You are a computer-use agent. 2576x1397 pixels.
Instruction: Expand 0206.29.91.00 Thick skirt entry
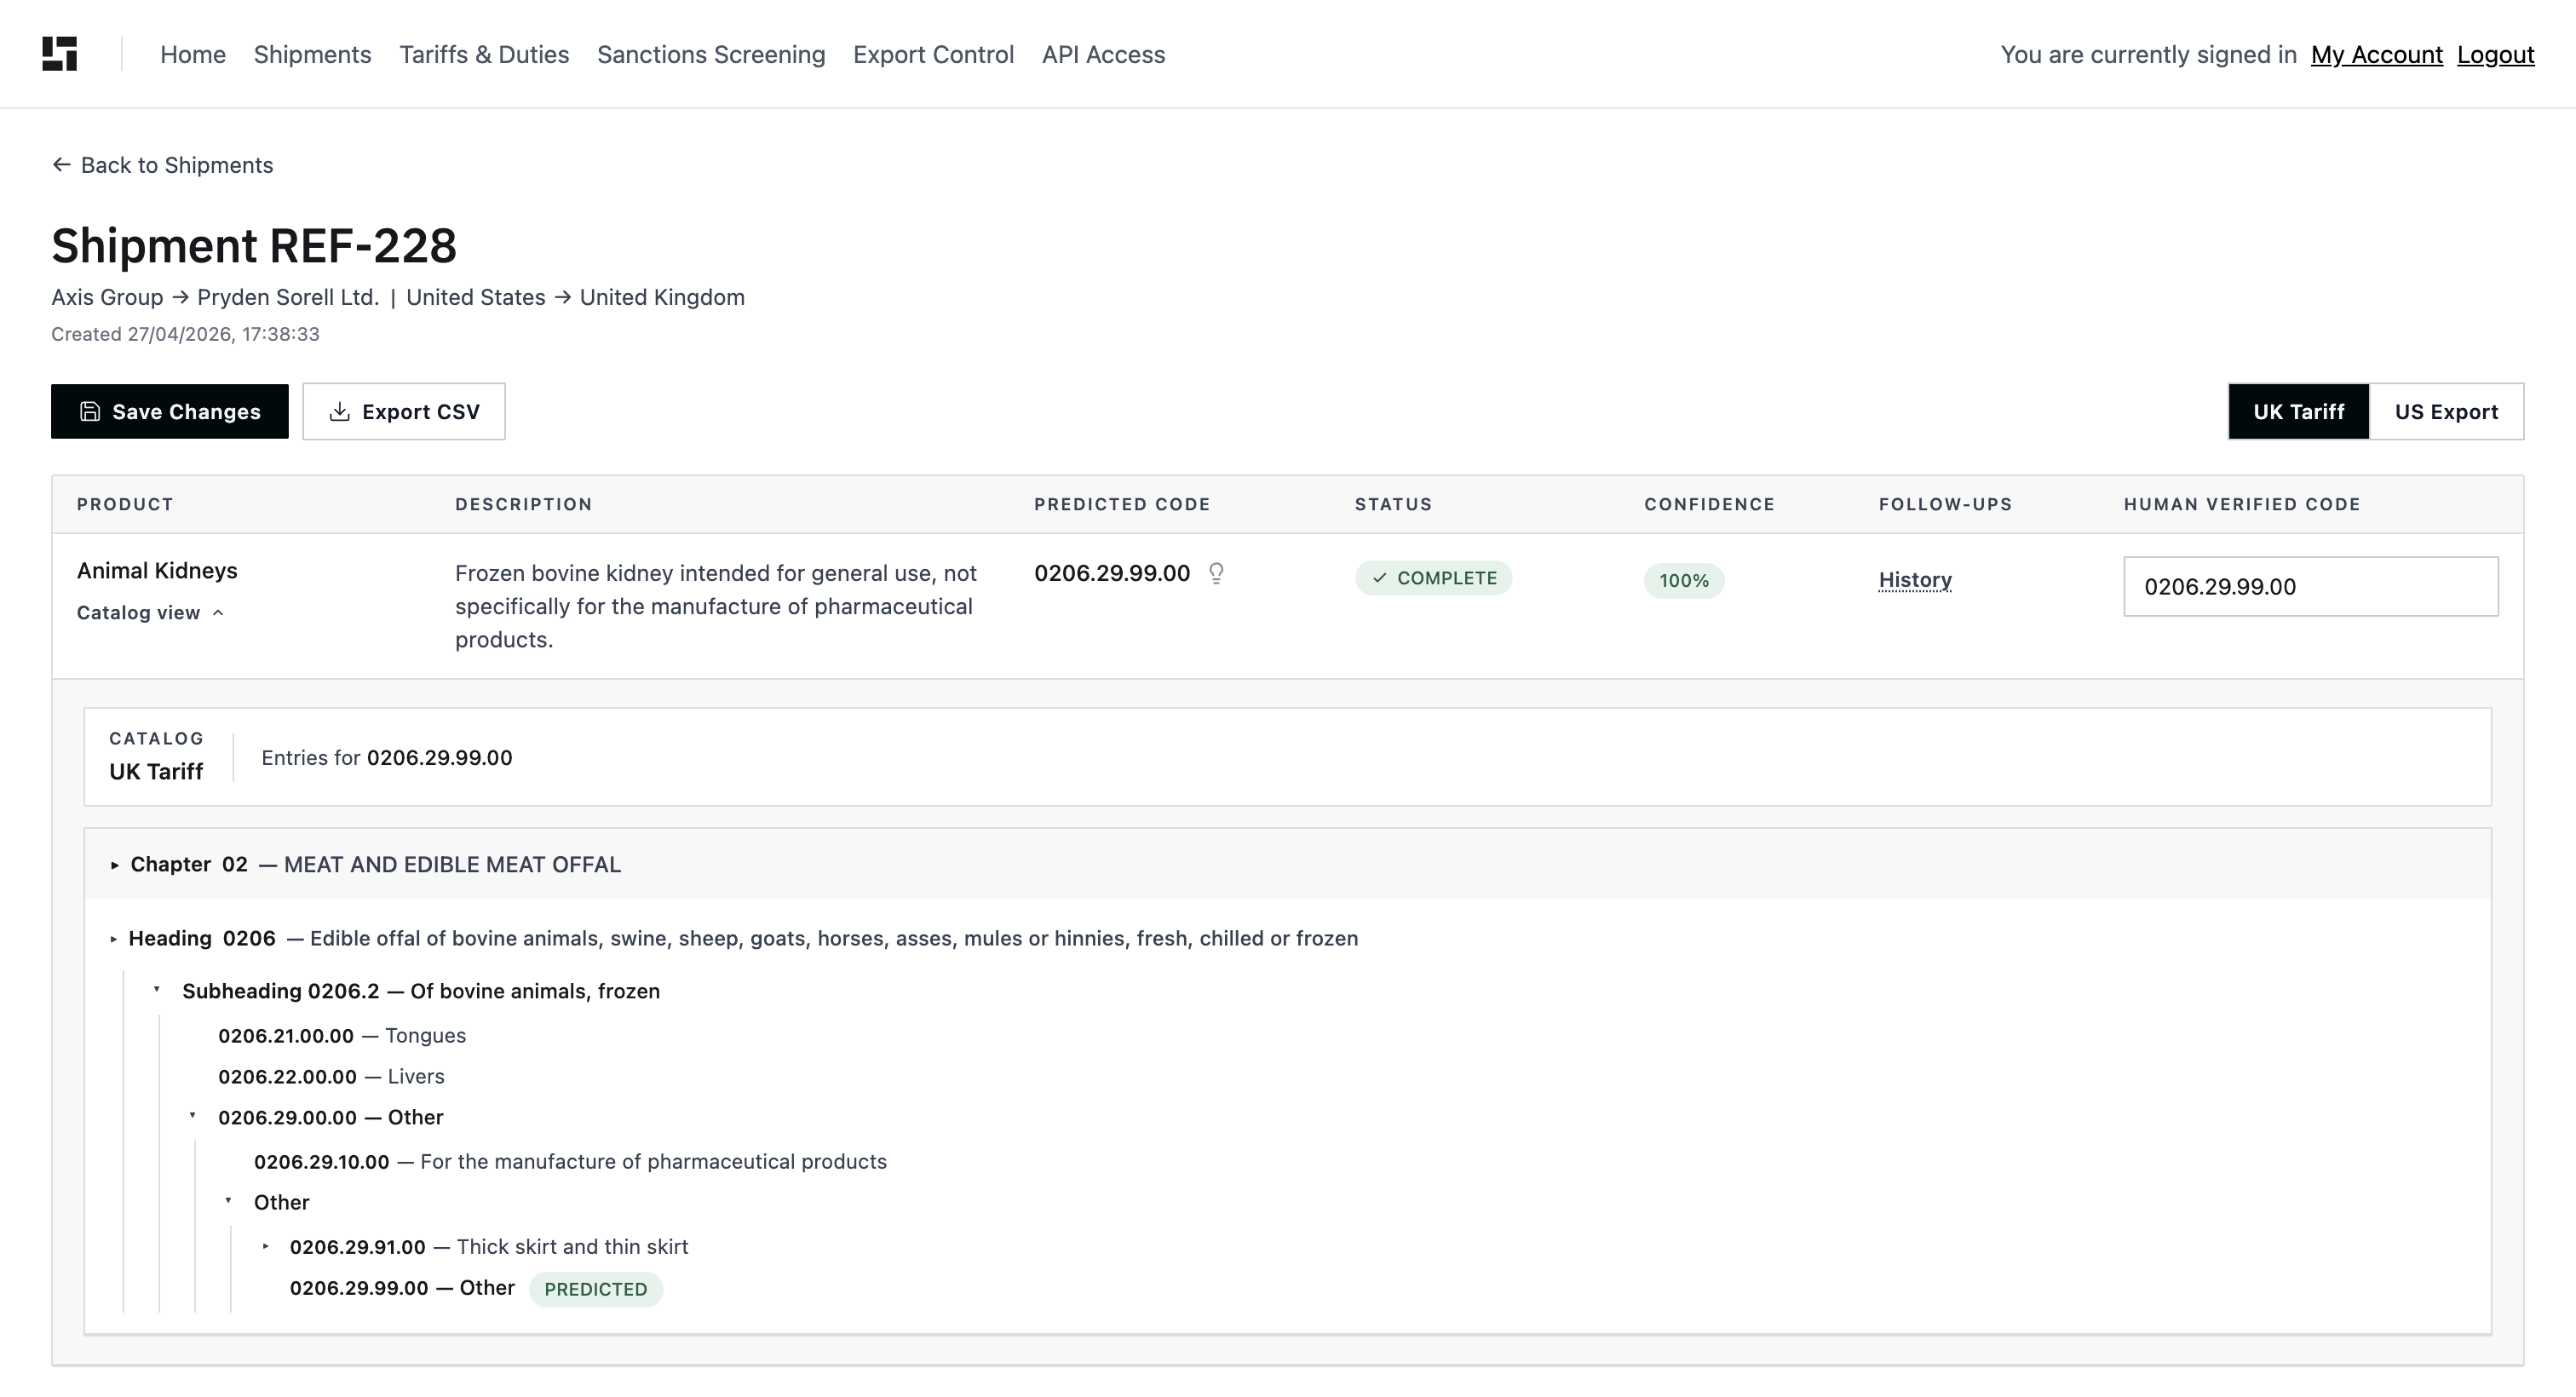point(266,1246)
